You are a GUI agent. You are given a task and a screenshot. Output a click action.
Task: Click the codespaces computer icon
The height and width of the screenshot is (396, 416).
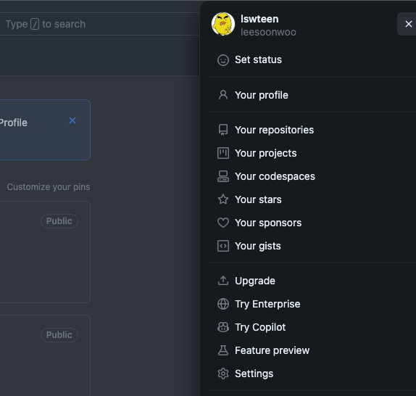click(x=223, y=176)
